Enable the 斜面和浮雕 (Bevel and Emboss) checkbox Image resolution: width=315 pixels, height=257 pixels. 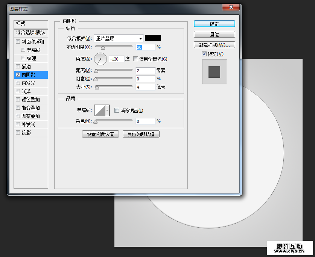click(18, 42)
